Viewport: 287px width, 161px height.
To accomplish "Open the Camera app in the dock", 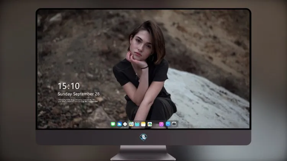I will click(x=174, y=124).
